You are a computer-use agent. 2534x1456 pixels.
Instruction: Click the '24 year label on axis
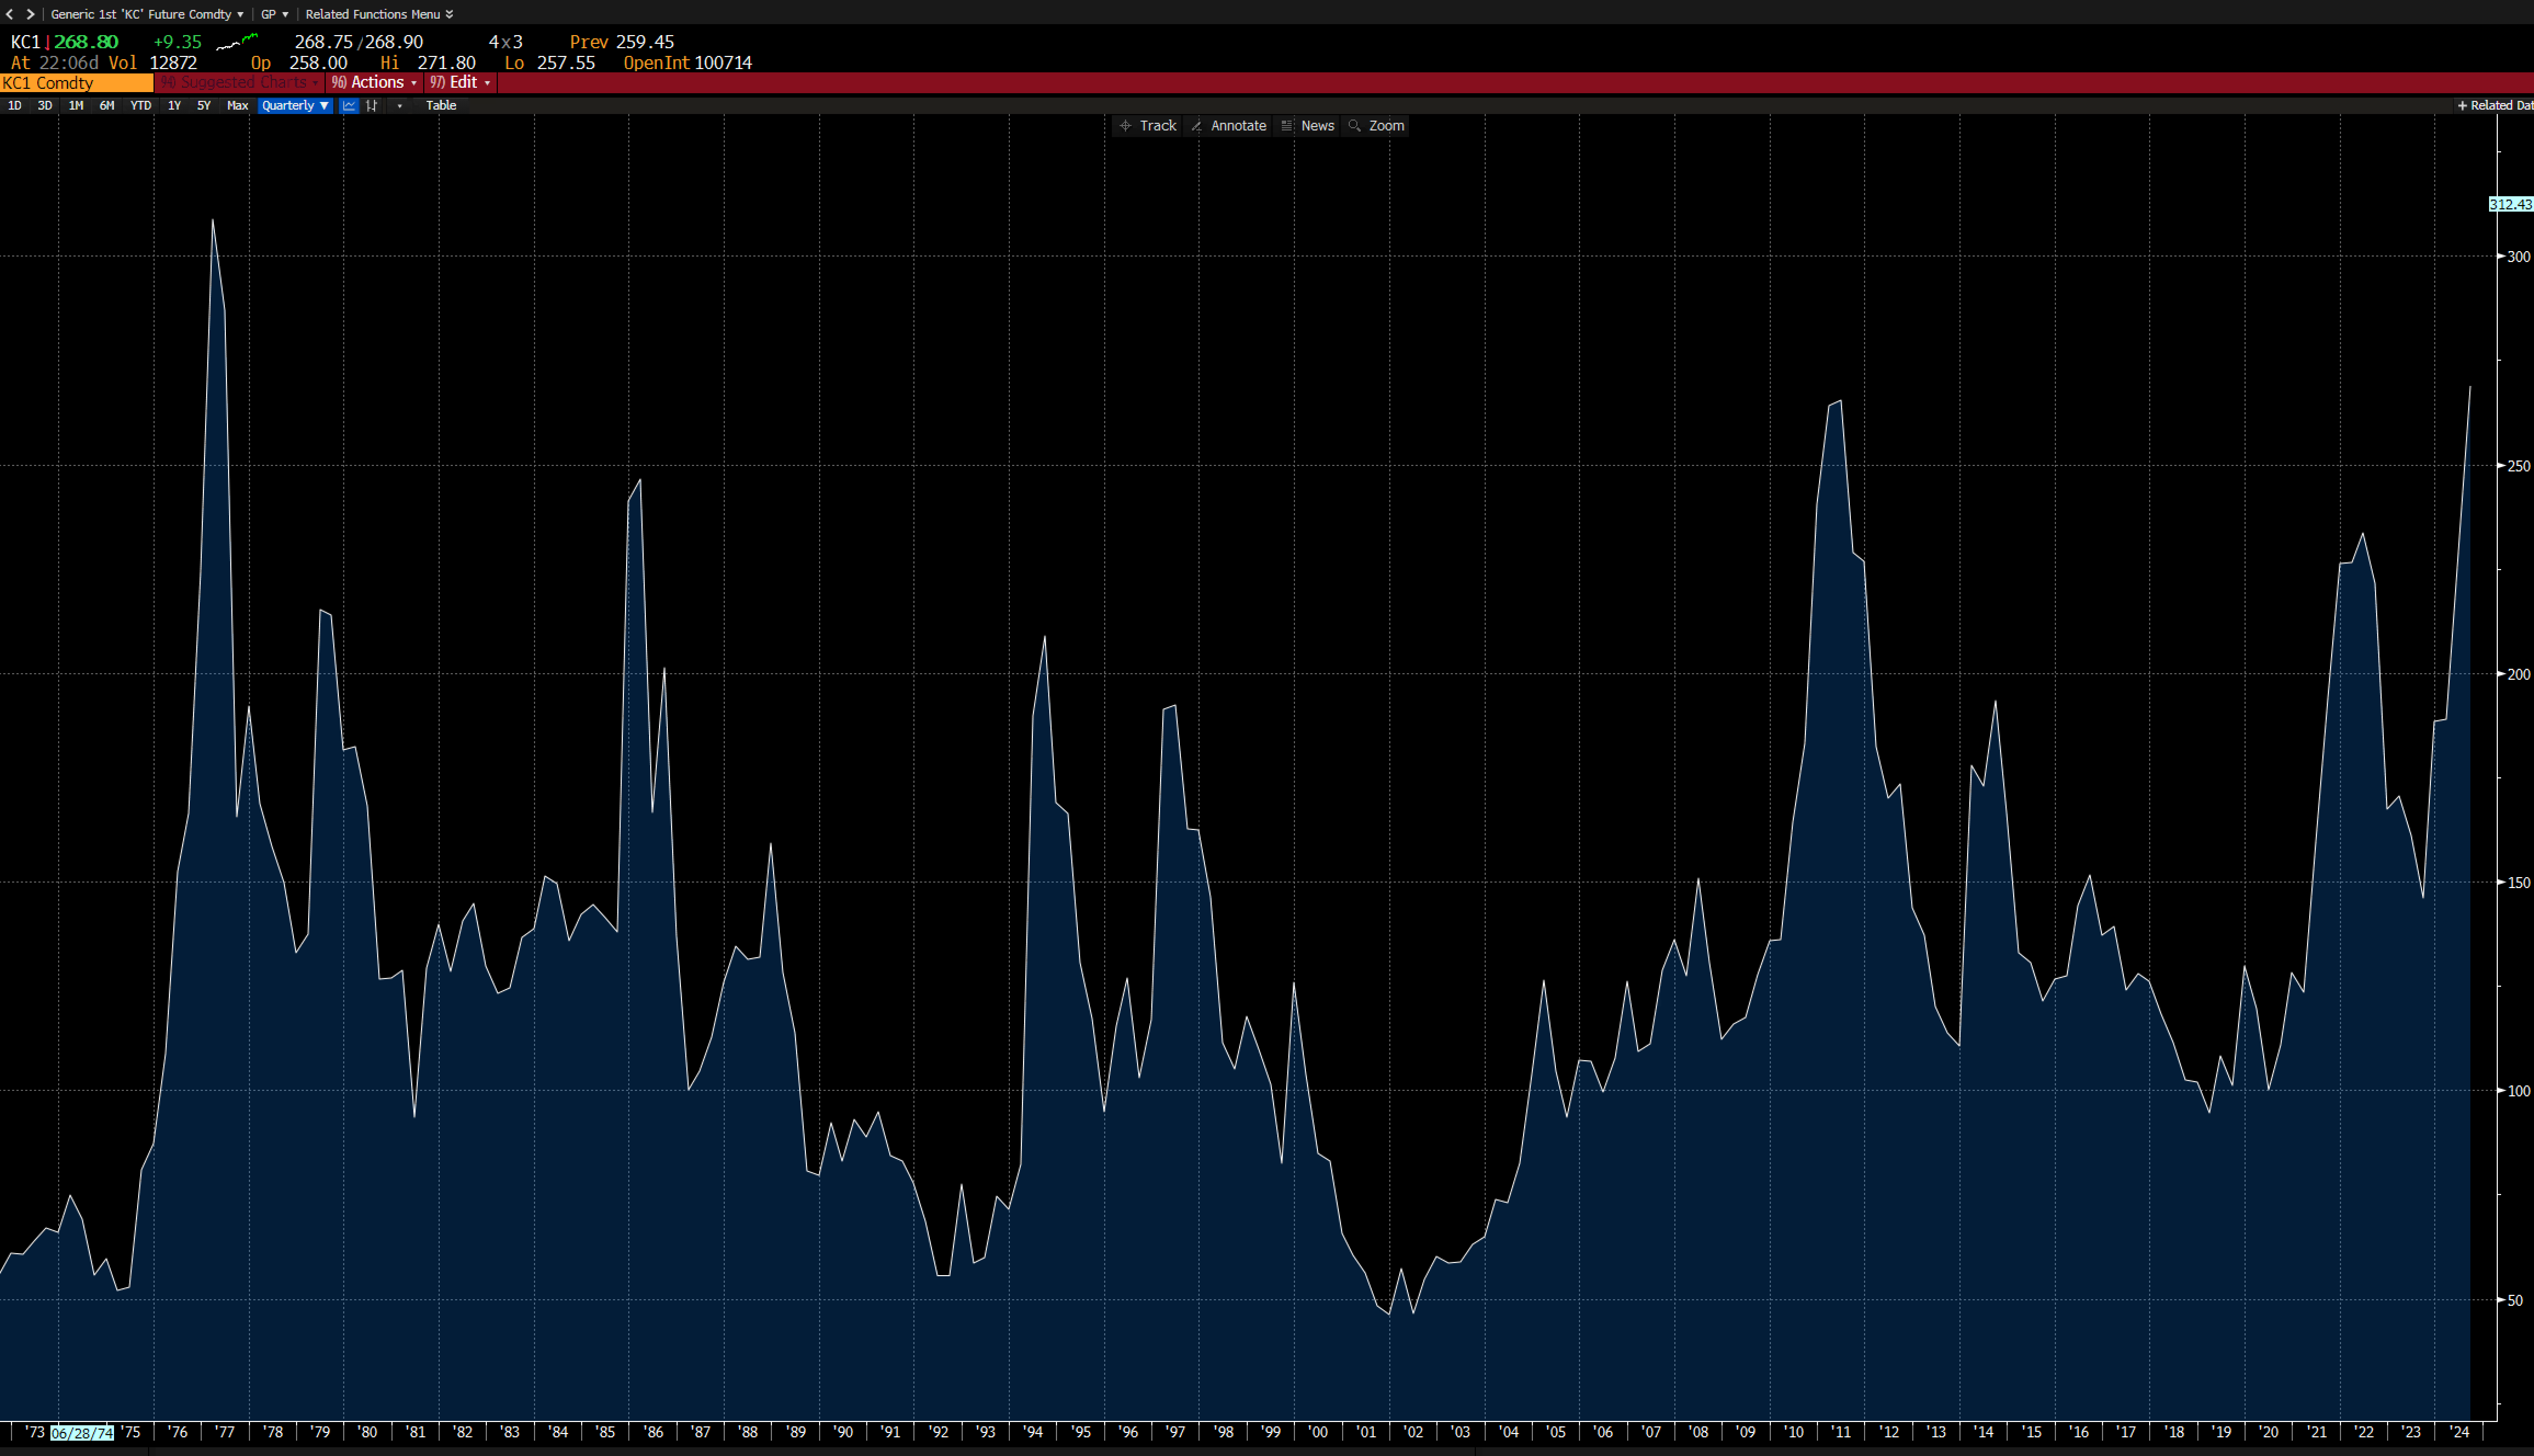(2458, 1432)
